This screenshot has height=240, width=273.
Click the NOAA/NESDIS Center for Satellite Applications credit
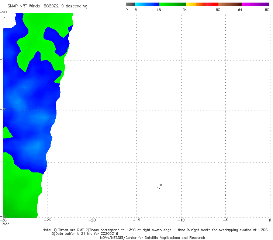[152, 237]
